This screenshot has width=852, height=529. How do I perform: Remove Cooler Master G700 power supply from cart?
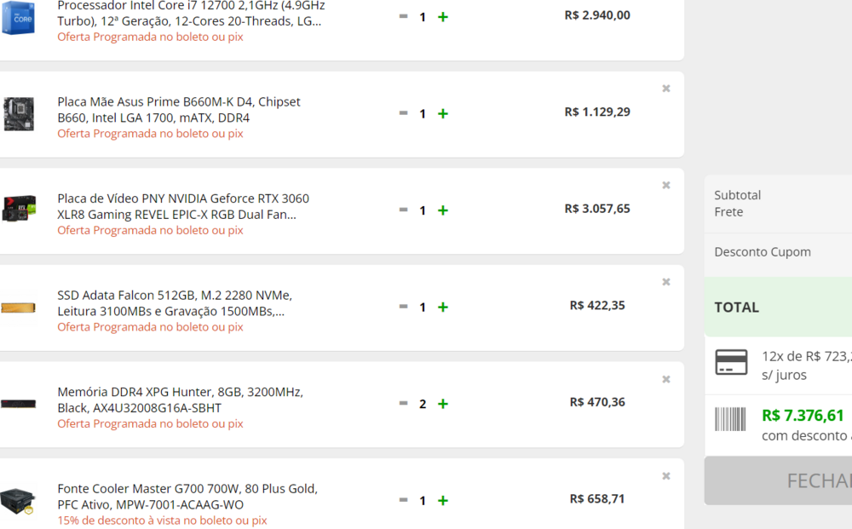tap(666, 476)
